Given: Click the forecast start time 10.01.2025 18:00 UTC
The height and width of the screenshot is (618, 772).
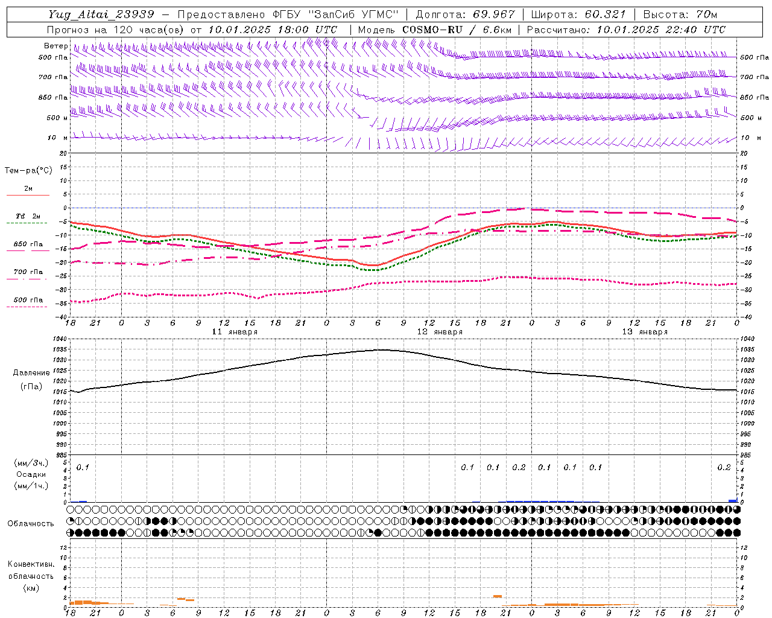Looking at the screenshot, I should 273,30.
